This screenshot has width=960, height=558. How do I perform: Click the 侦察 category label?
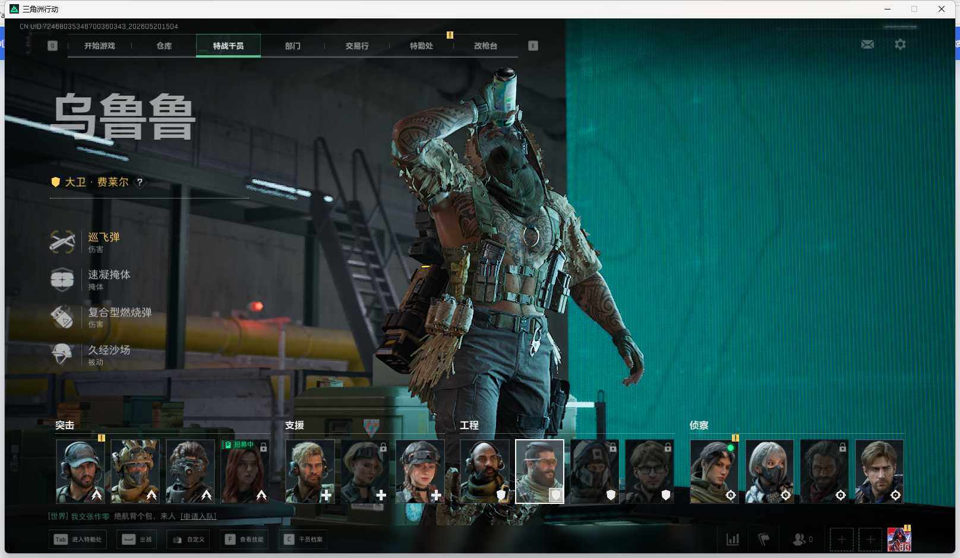coord(699,425)
